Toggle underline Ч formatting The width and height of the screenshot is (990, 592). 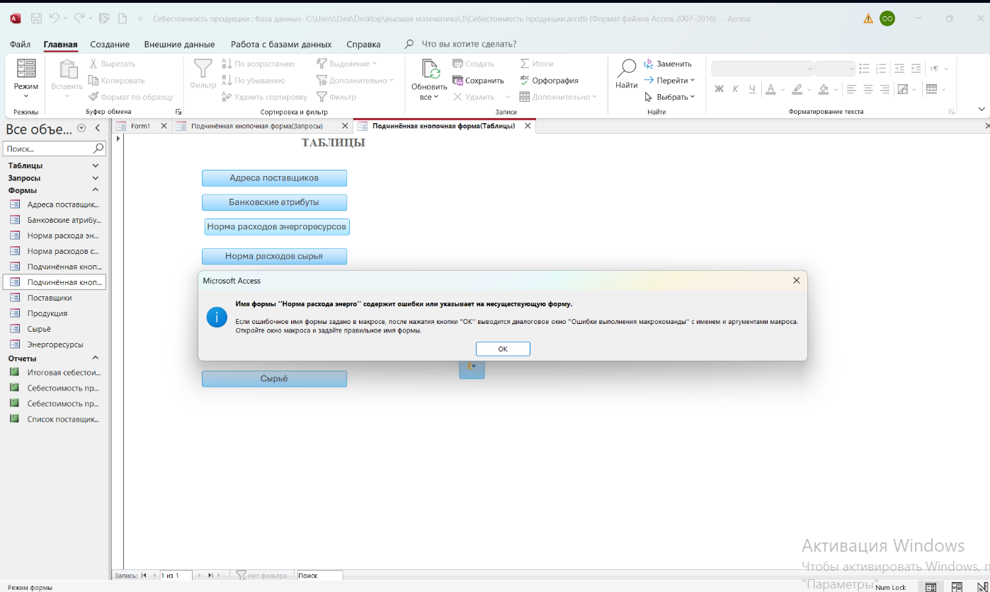pyautogui.click(x=752, y=89)
